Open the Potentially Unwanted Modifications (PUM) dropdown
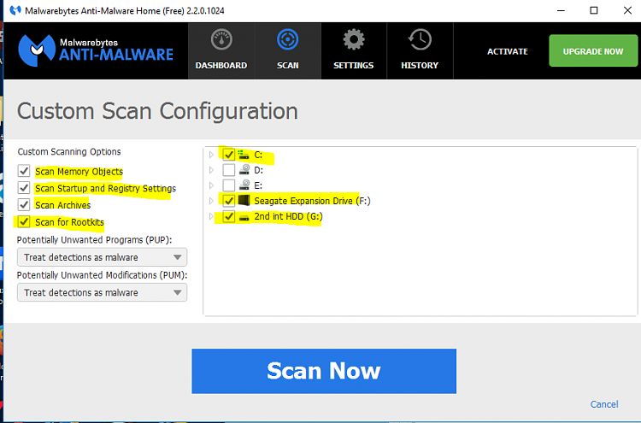This screenshot has width=641, height=423. [103, 292]
